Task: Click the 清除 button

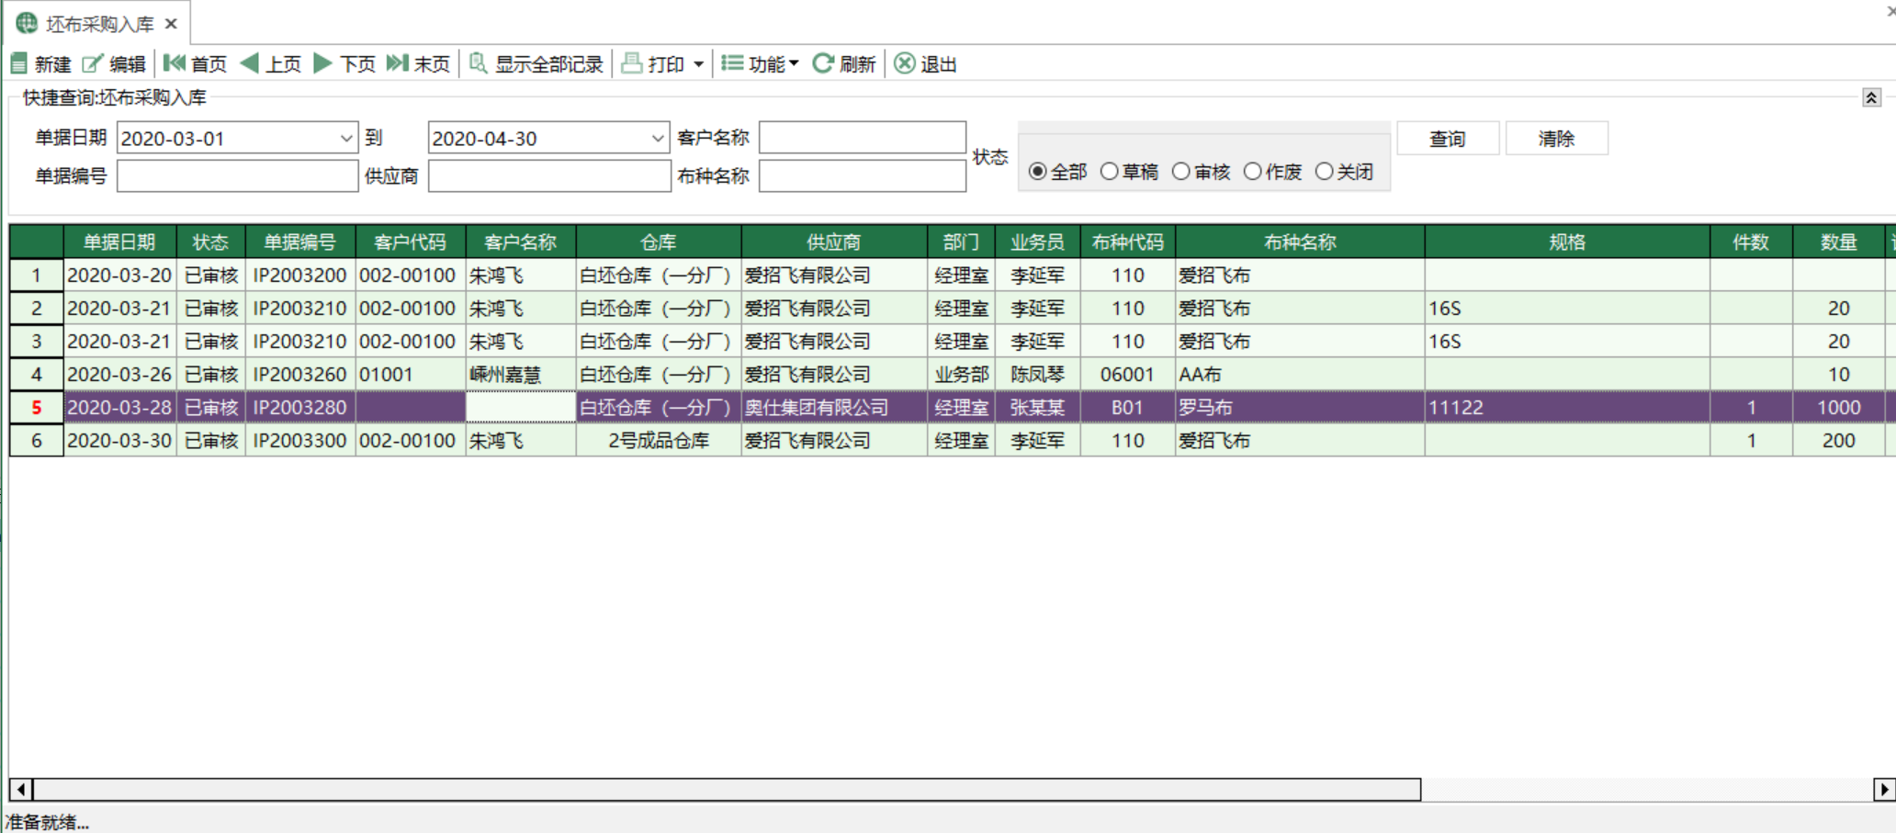Action: point(1556,139)
